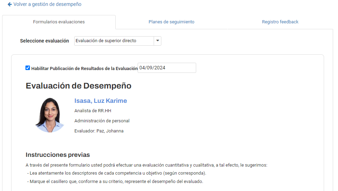Click "Seleccione evaluación" label

44,41
